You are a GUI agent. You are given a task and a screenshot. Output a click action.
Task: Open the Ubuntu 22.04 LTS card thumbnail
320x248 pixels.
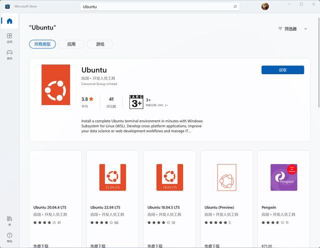(112, 177)
